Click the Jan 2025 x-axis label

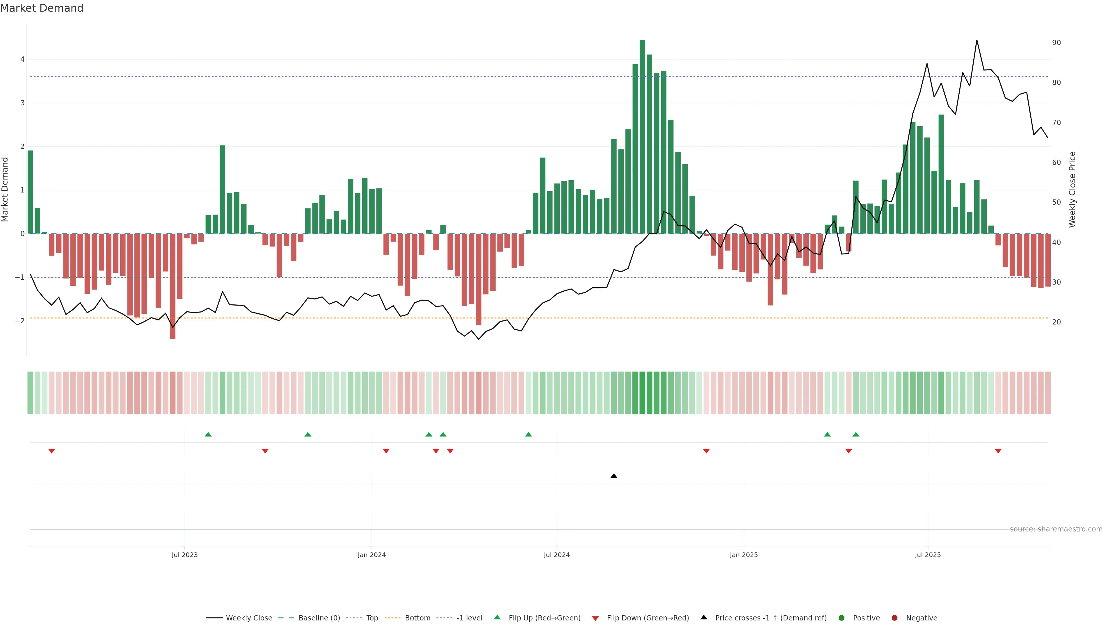(743, 555)
